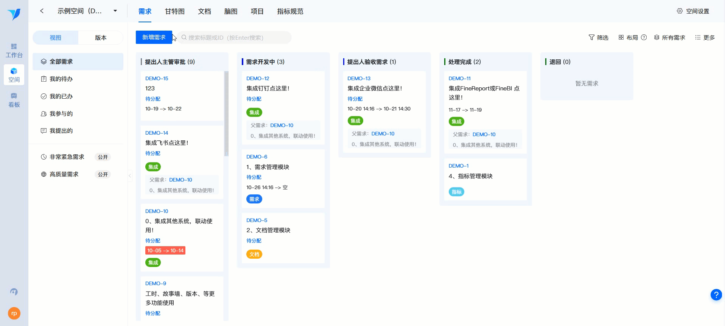Open the orange user avatar

(14, 314)
